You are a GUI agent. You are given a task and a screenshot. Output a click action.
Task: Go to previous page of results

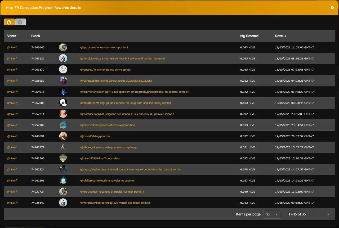click(x=318, y=214)
